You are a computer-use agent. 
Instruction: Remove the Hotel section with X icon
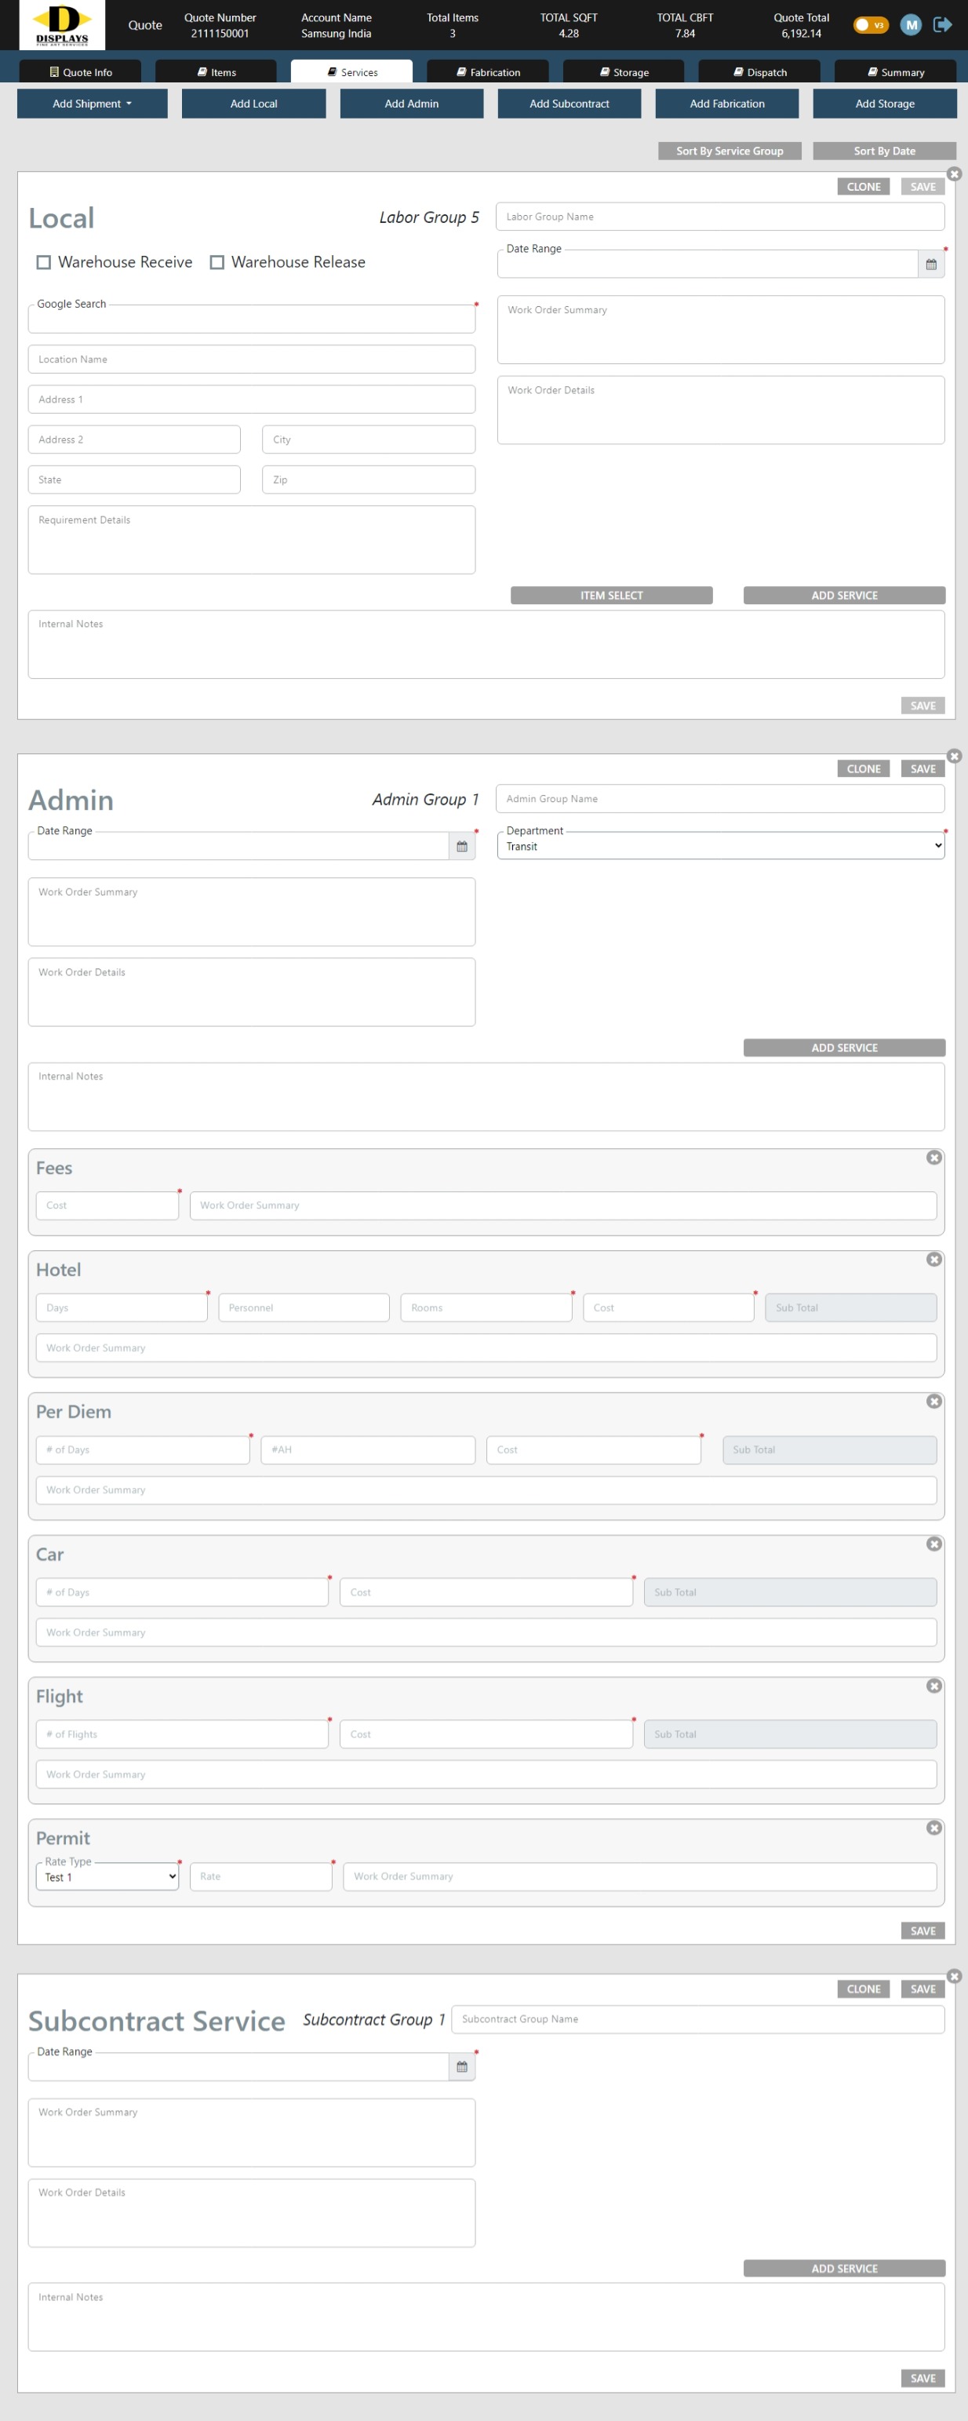(933, 1260)
